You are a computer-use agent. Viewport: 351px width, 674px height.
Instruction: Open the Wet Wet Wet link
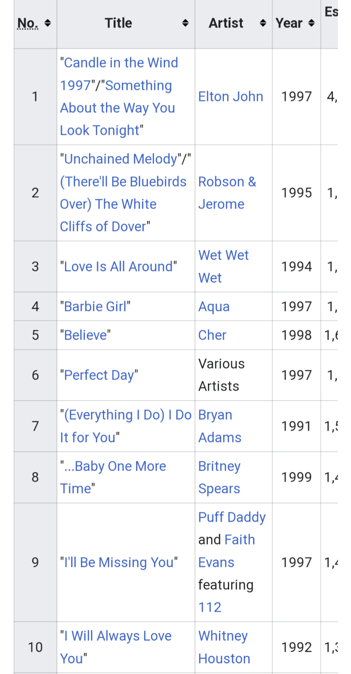[x=223, y=267]
